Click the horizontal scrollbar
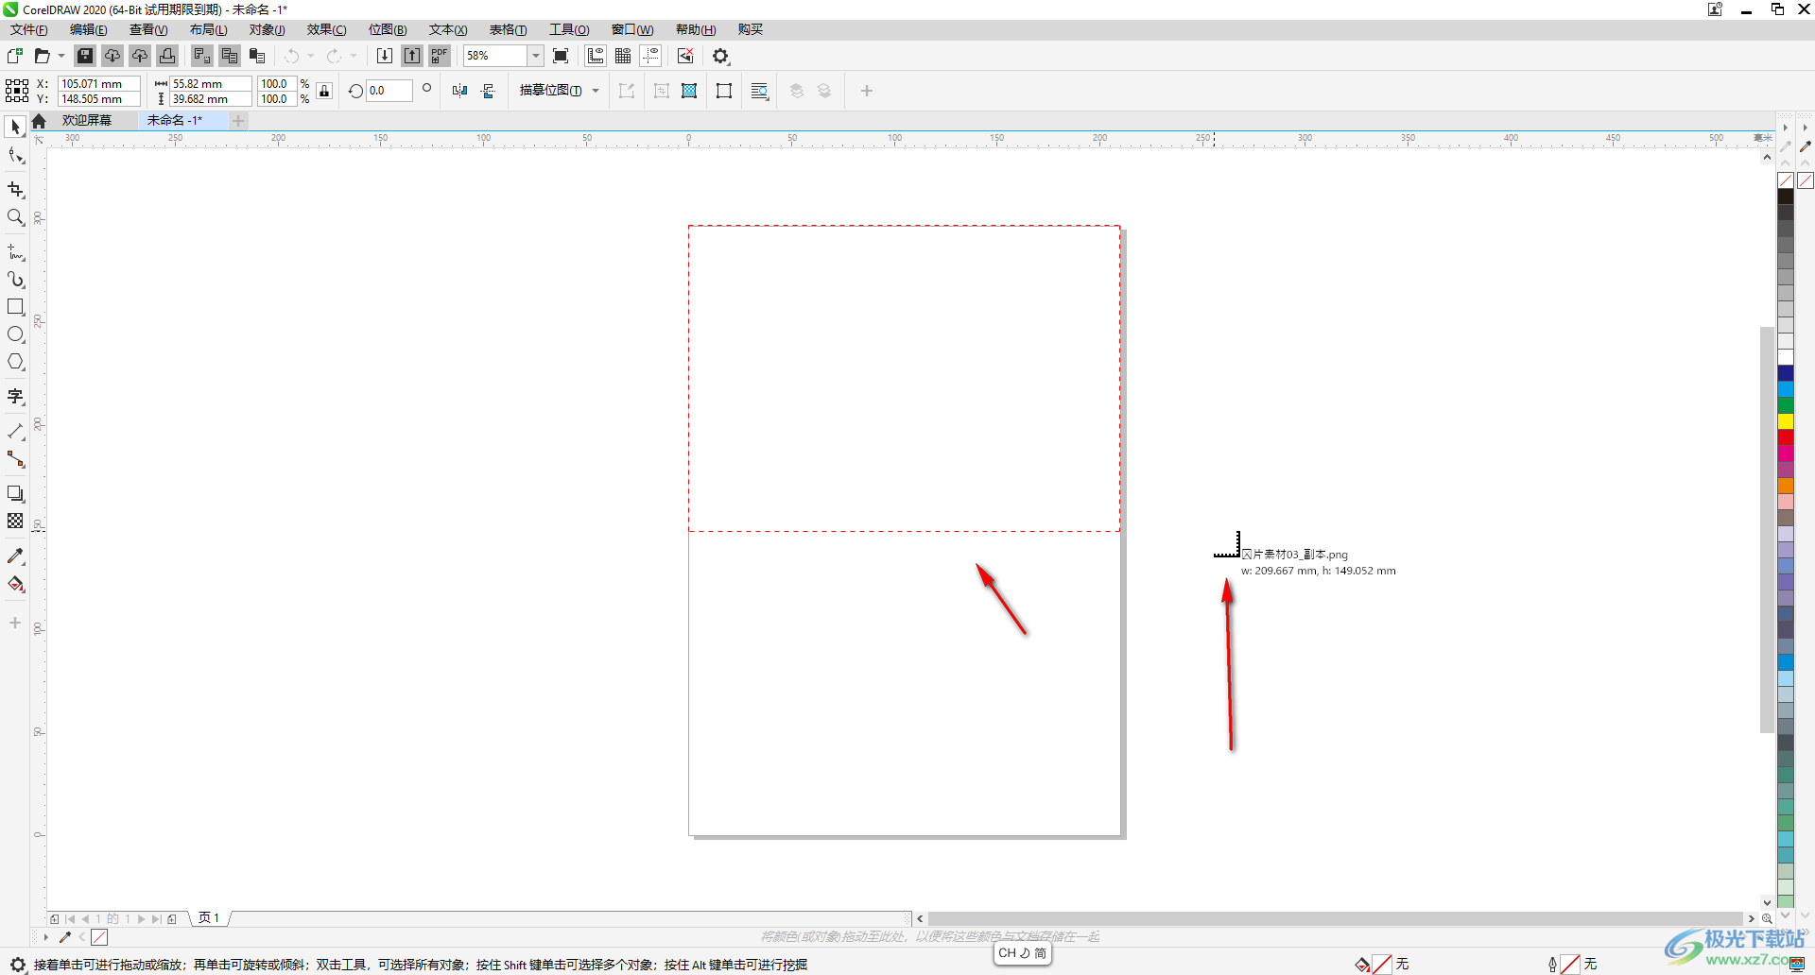Screen dimensions: 1815x975 [1335, 918]
